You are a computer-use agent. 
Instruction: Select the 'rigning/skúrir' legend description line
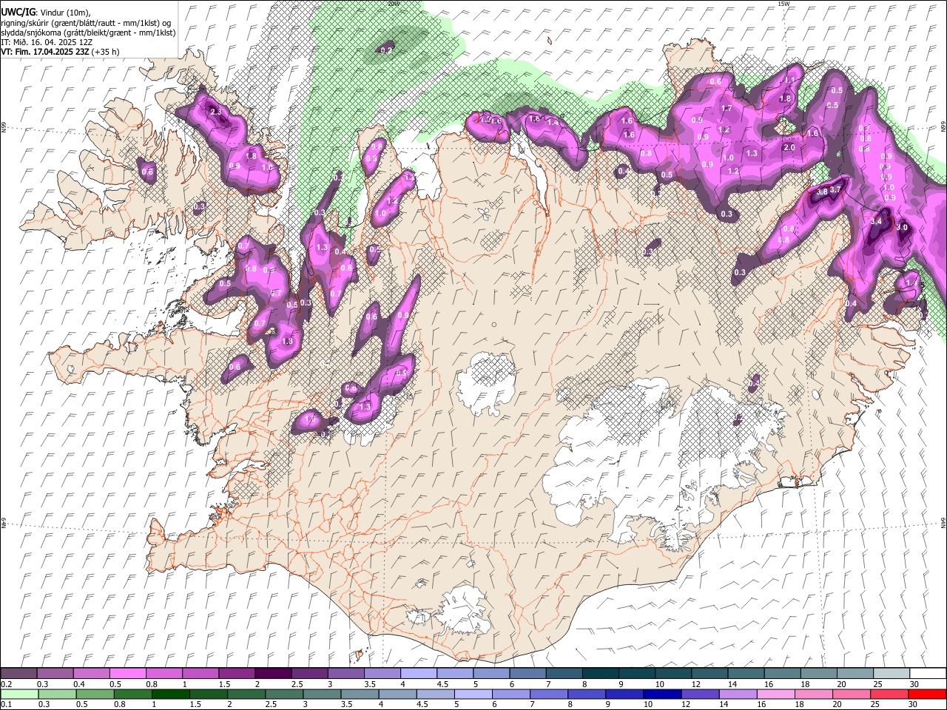click(86, 23)
